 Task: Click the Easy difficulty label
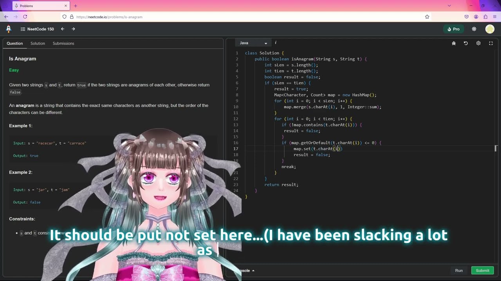(14, 70)
